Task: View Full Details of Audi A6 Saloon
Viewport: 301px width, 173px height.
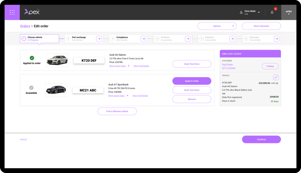Action: [141, 66]
